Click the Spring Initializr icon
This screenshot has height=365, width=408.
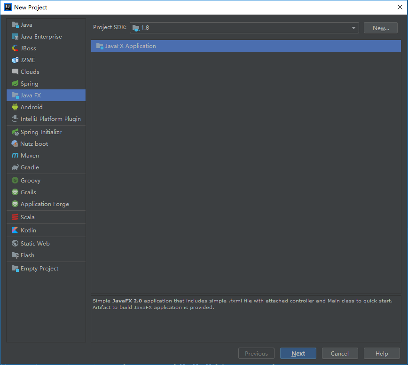click(x=15, y=132)
